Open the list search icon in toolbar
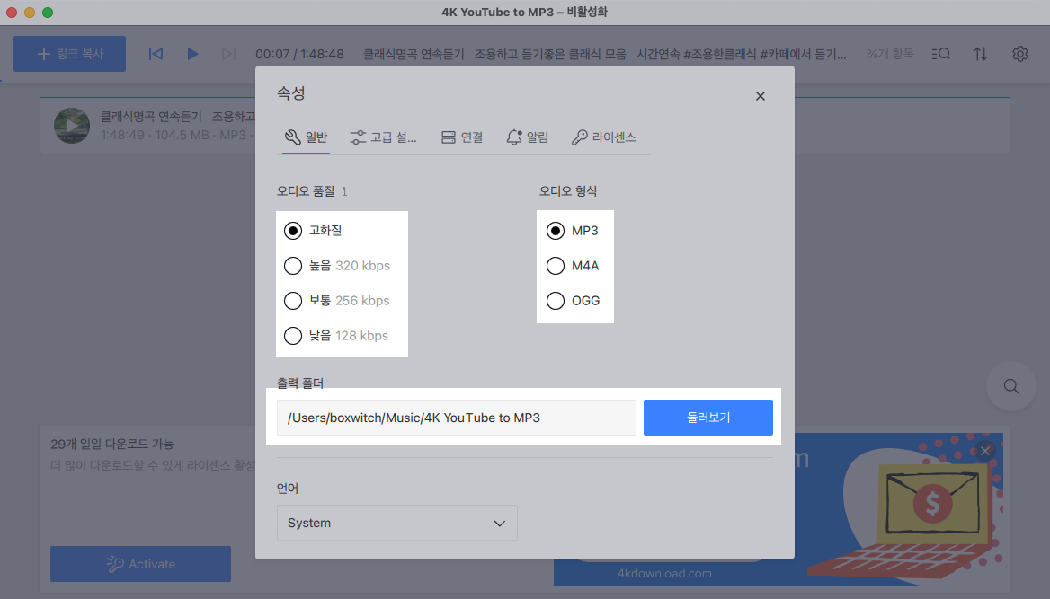 (941, 54)
